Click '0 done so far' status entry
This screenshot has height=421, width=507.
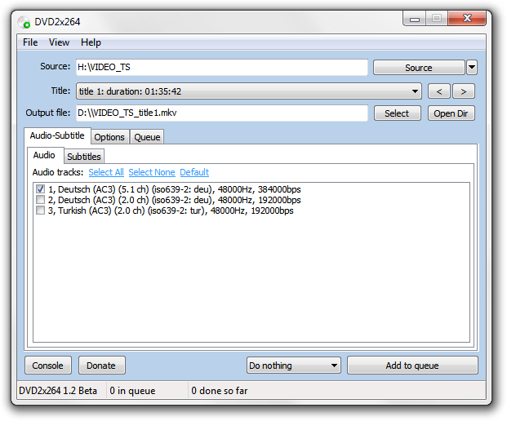[220, 391]
